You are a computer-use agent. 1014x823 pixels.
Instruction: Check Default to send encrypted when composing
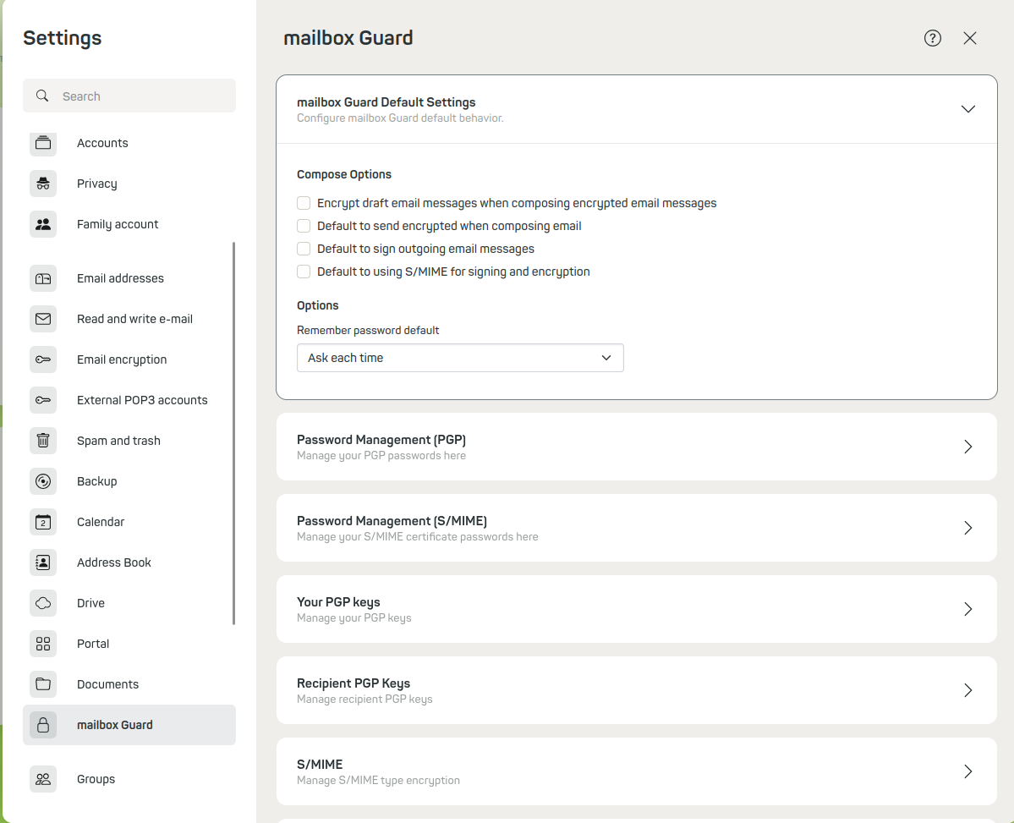click(x=304, y=226)
